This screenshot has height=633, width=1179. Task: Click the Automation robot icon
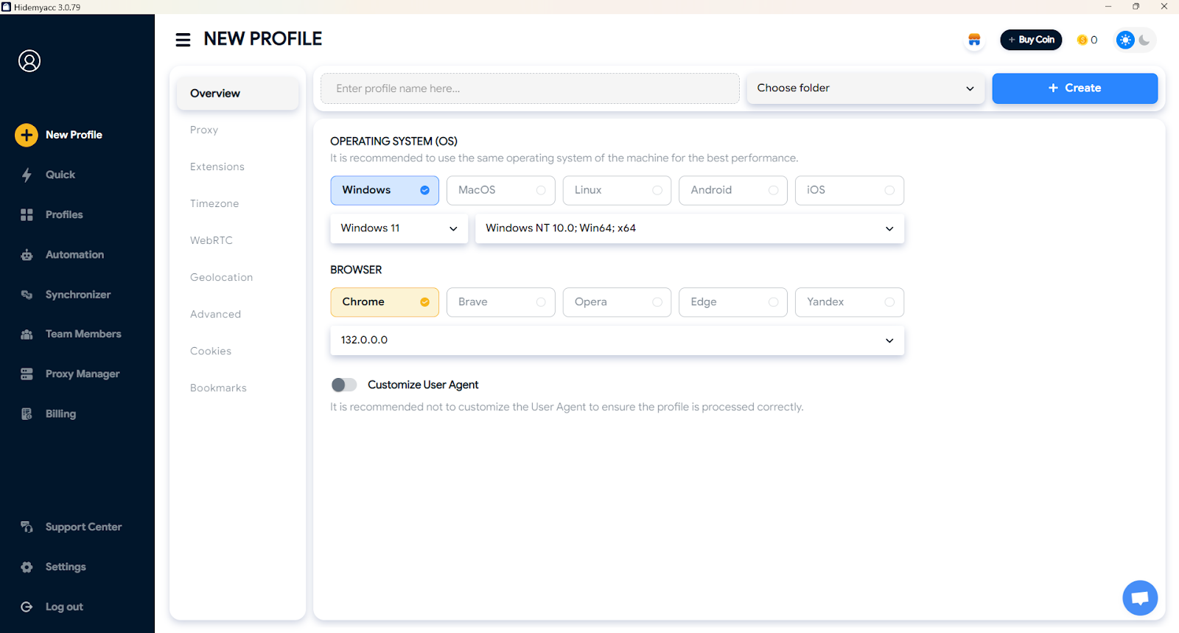click(27, 255)
